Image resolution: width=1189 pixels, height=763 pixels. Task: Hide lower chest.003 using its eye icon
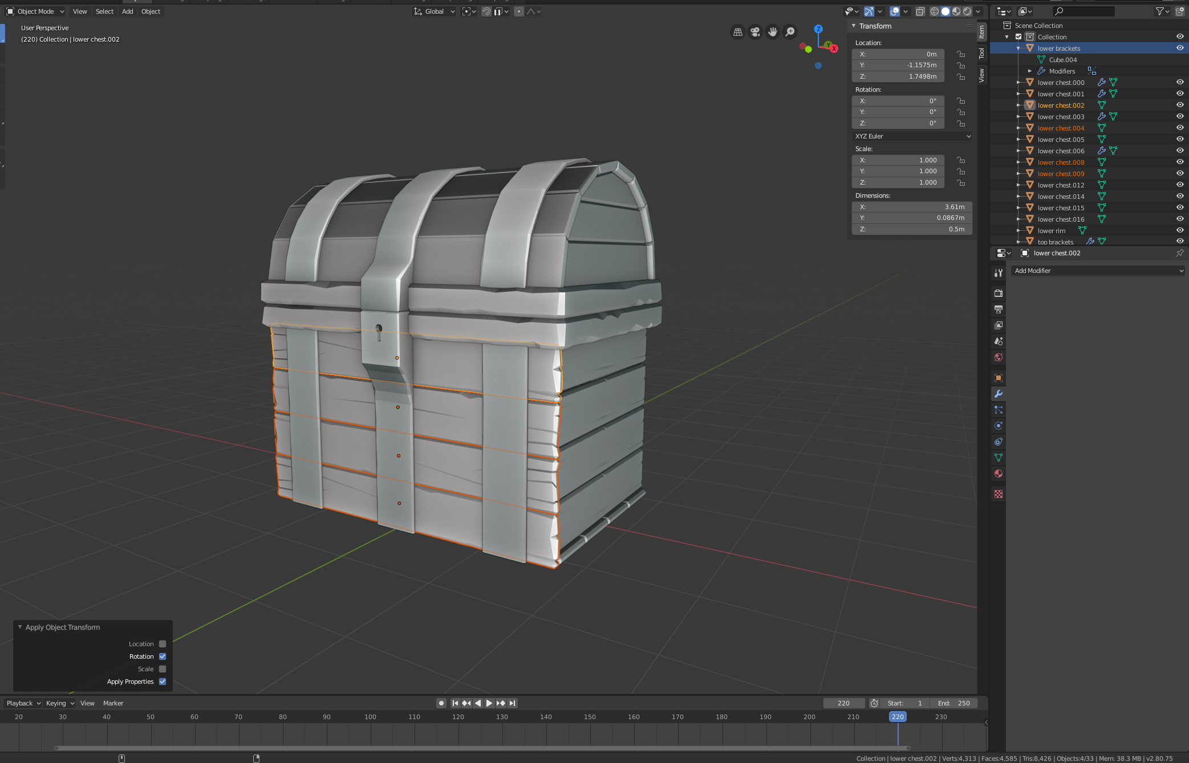1180,116
